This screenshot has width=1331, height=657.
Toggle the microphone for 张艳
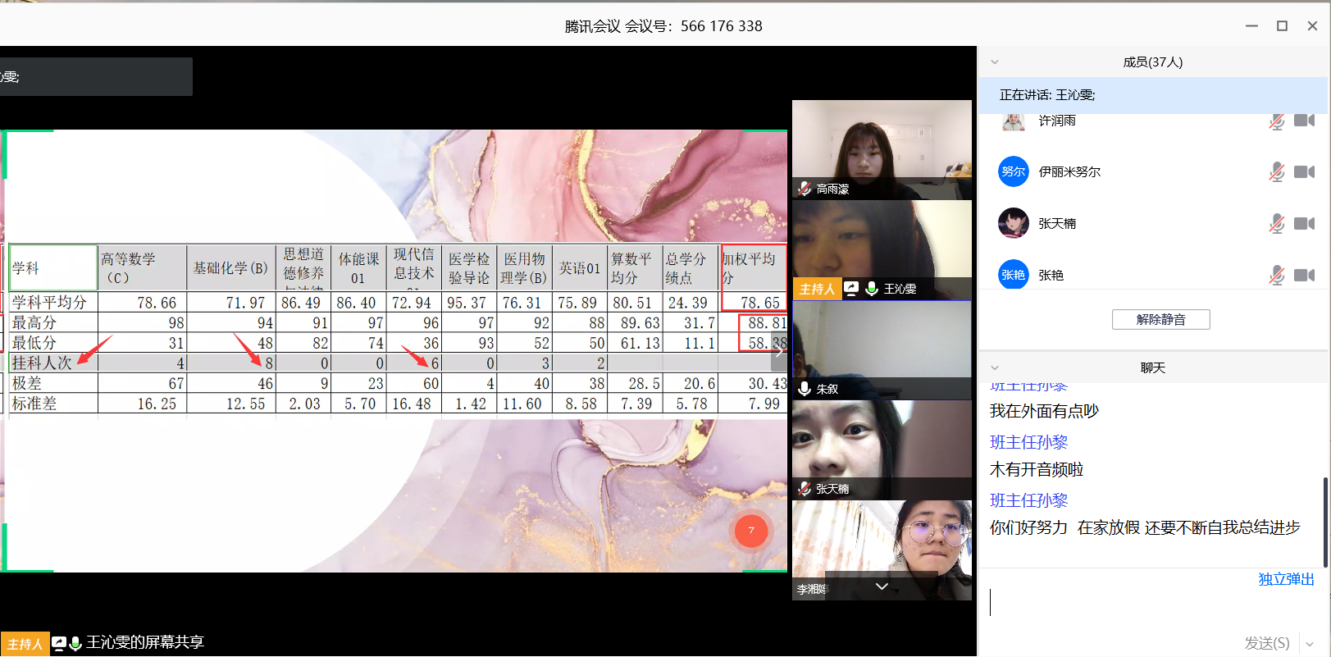point(1276,276)
